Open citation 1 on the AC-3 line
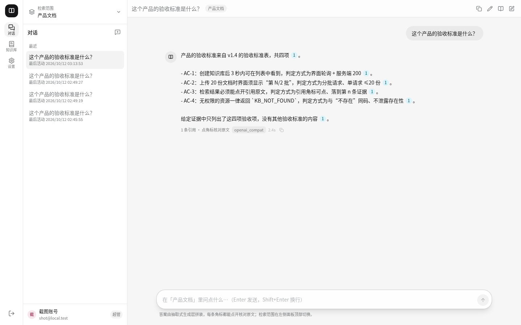521x325 pixels. pos(372,92)
